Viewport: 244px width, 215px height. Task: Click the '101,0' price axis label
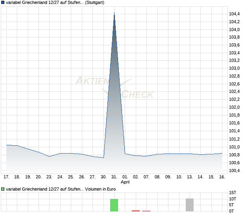click(234, 147)
